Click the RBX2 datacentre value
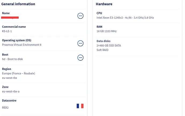Viewport: 185px width, 116px height. pos(5,107)
